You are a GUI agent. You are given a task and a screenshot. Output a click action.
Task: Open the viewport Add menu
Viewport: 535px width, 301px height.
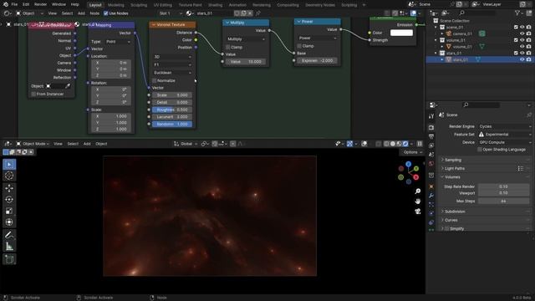pyautogui.click(x=87, y=144)
